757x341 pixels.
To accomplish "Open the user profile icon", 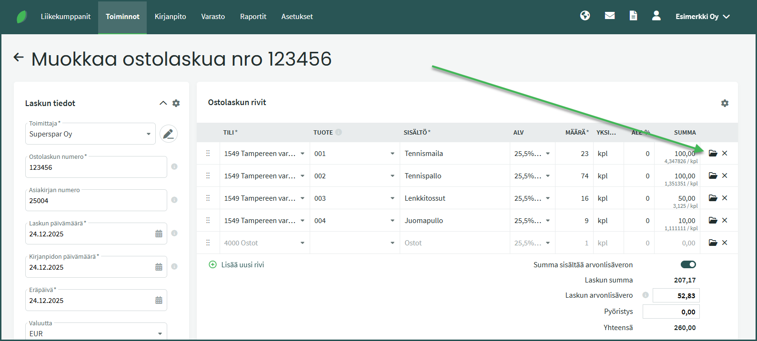I will pyautogui.click(x=656, y=16).
